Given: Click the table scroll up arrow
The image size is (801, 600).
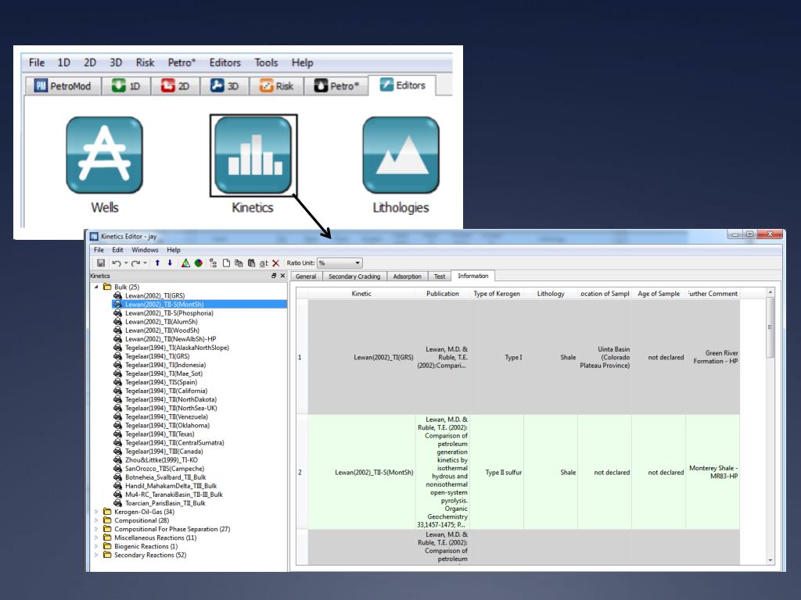Looking at the screenshot, I should tap(770, 292).
